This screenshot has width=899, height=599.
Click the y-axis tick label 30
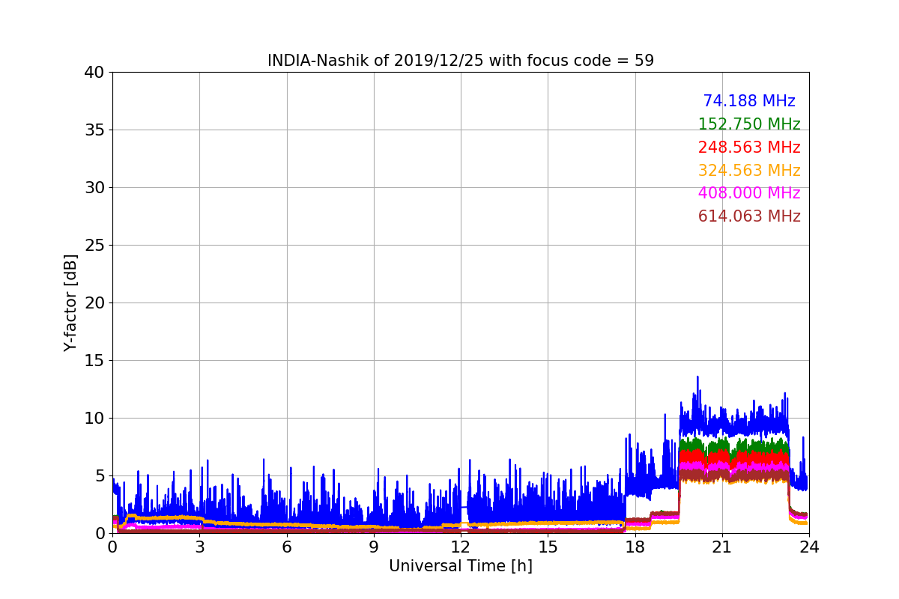pos(94,188)
